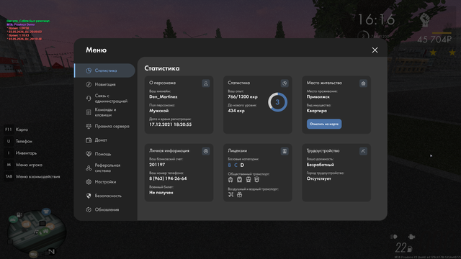Click the Отсутствует employment city value

[x=318, y=178]
